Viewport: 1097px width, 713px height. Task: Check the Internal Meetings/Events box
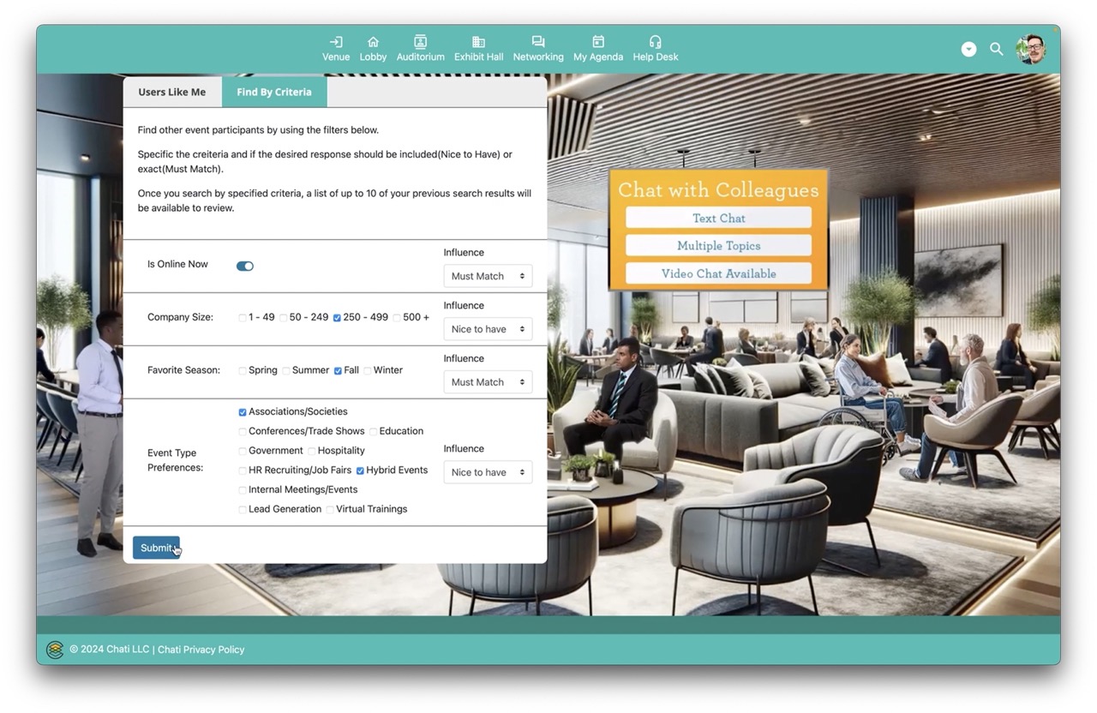(243, 490)
